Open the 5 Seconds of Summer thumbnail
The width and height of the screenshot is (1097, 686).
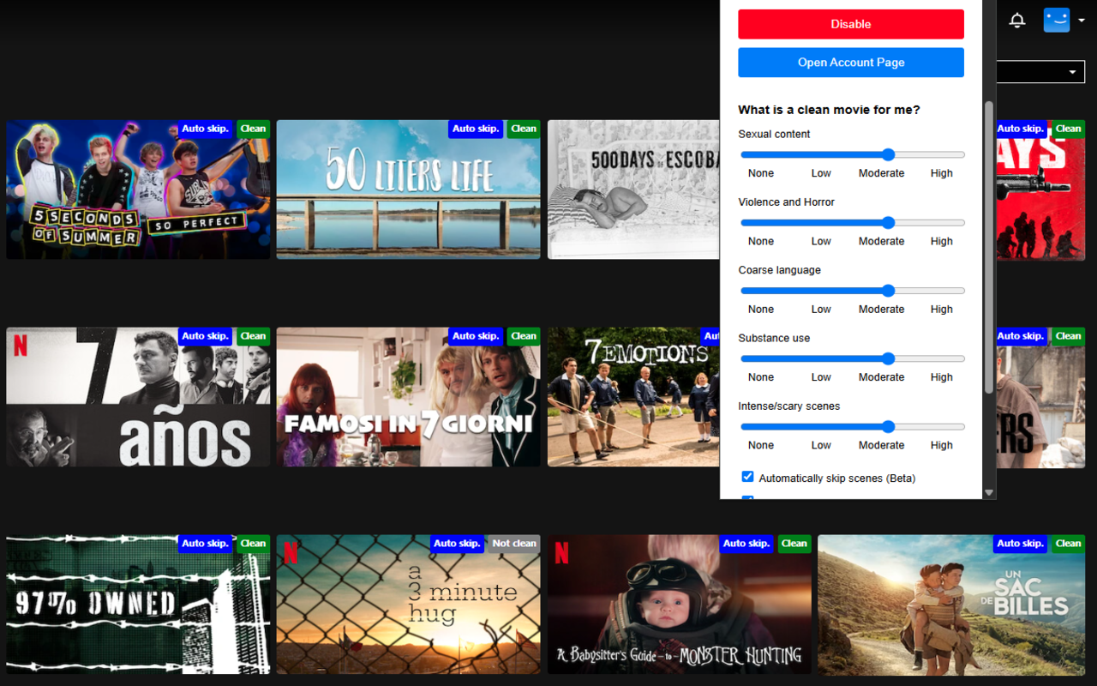click(x=138, y=190)
